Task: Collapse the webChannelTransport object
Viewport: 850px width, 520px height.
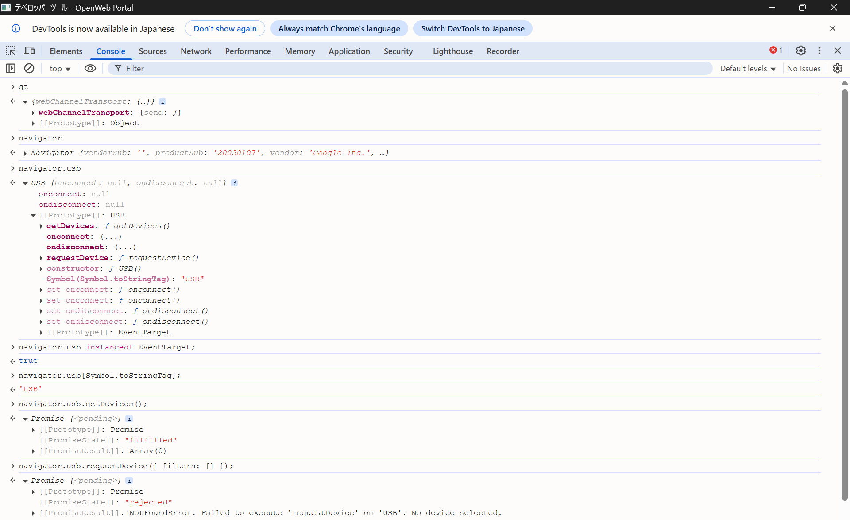Action: coord(25,102)
